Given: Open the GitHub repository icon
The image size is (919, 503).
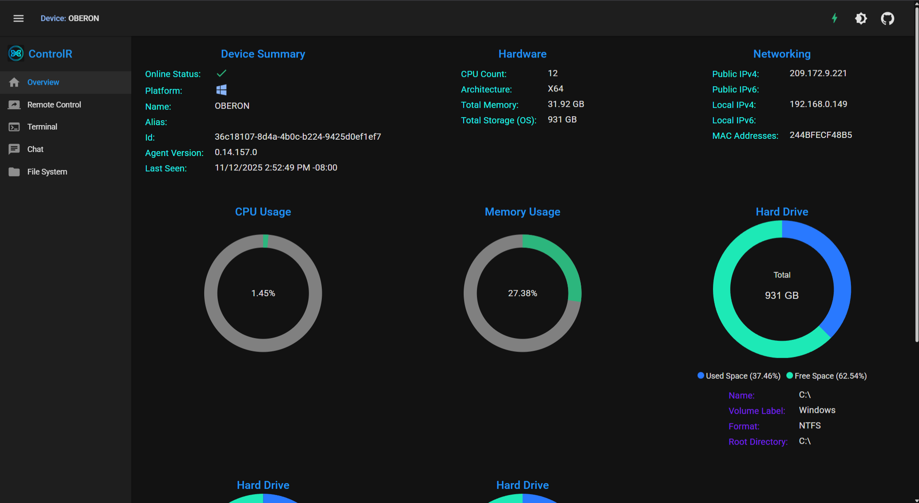Looking at the screenshot, I should click(887, 18).
